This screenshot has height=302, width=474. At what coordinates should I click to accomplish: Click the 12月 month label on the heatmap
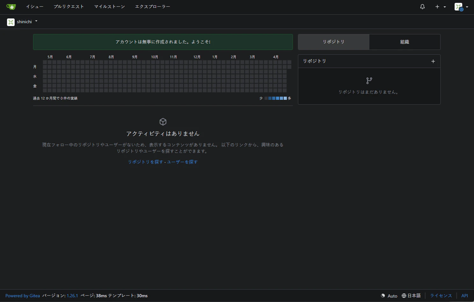(197, 57)
